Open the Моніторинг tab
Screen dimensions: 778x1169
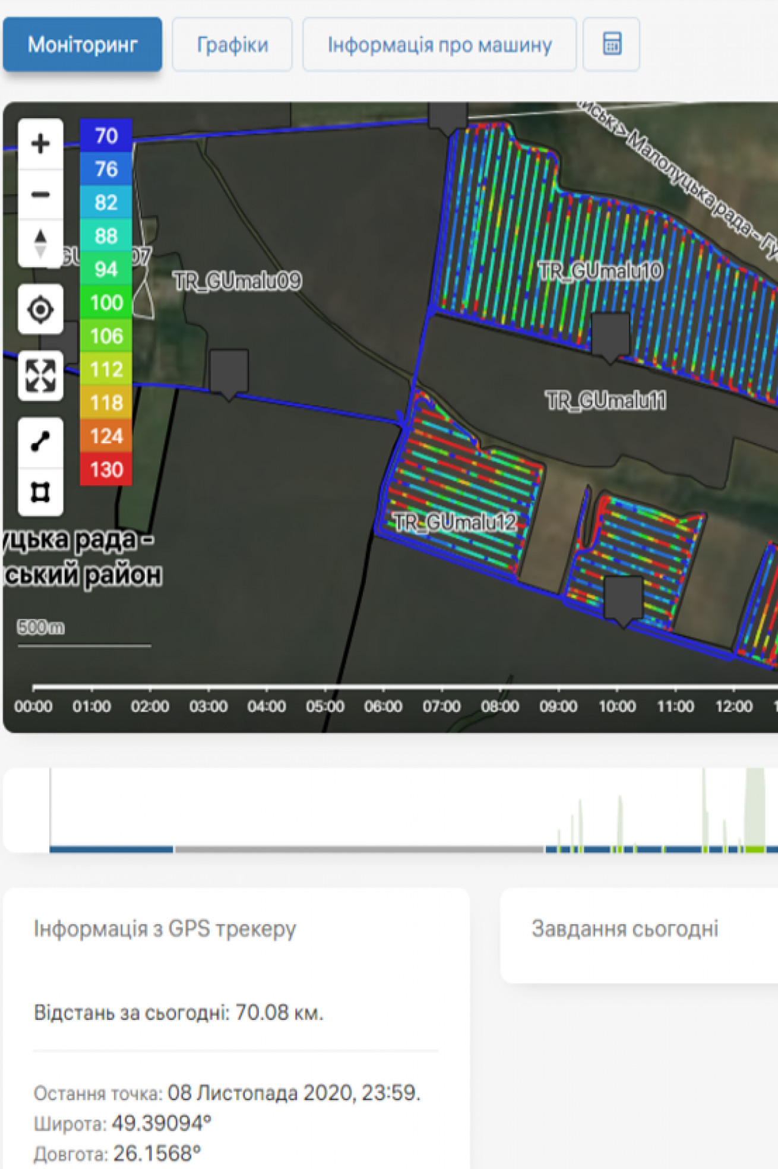[x=83, y=45]
